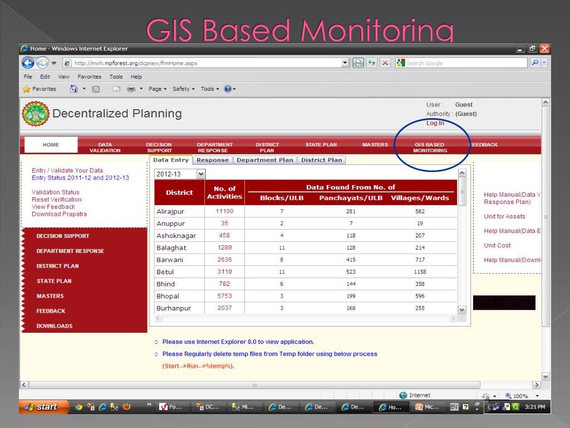The image size is (570, 428).
Task: Launch Chrome from quick launch bar
Action: (78, 407)
